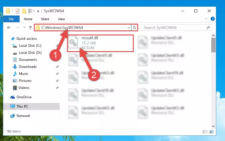
Task: Open Local Disk (C:) in sidebar
Action: (30, 46)
